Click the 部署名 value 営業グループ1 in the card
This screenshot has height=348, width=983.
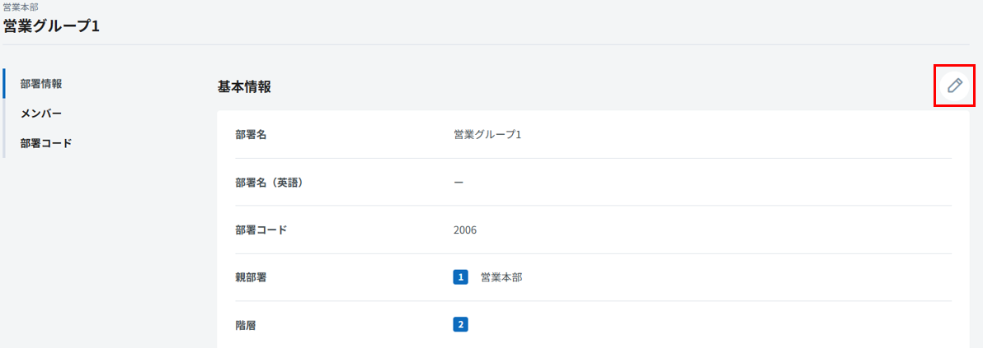coord(487,135)
